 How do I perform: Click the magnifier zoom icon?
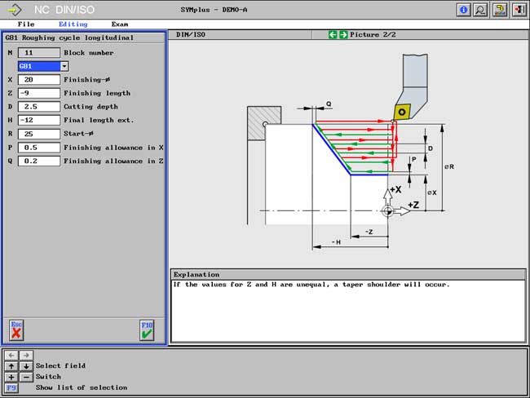(x=480, y=10)
